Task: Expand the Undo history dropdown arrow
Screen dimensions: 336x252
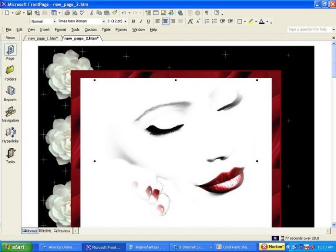Action: pos(129,13)
